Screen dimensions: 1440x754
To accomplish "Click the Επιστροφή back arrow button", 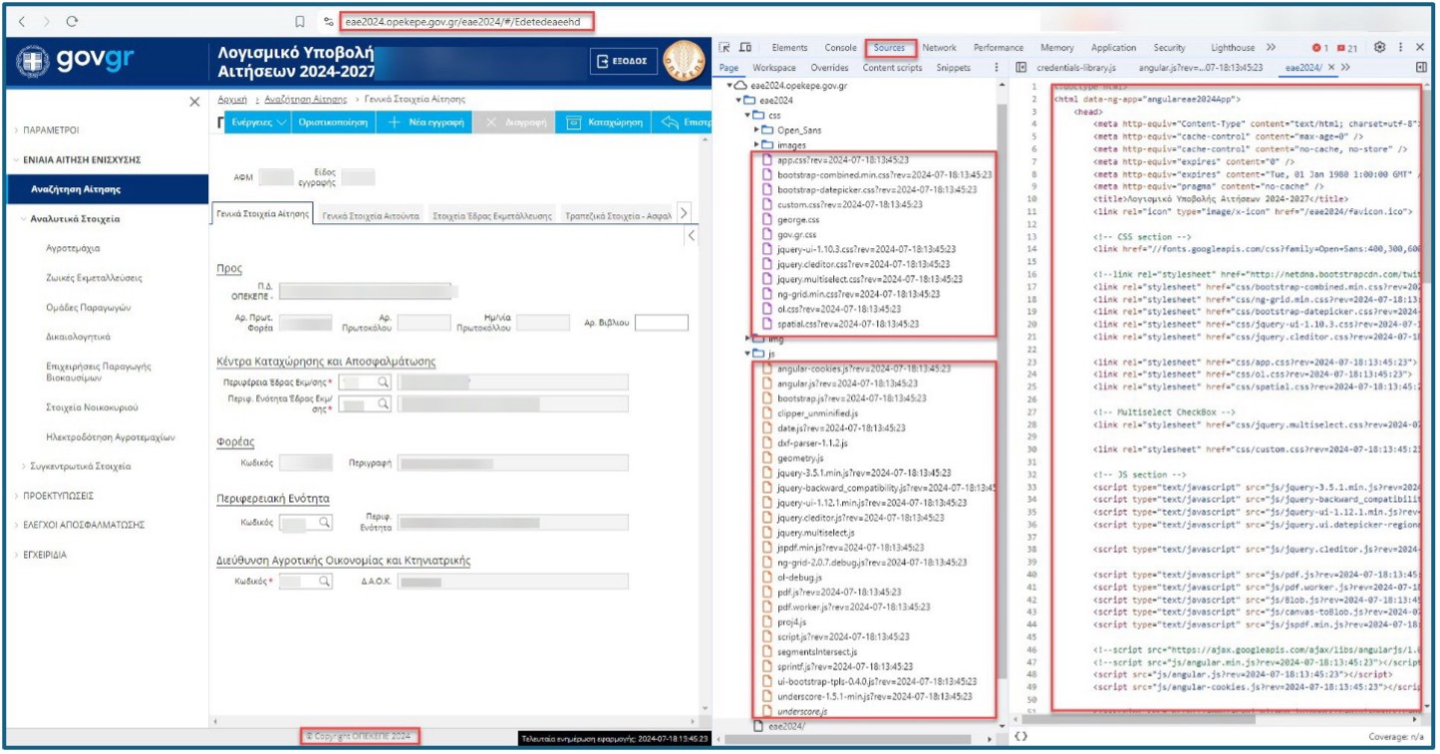I will [x=680, y=122].
